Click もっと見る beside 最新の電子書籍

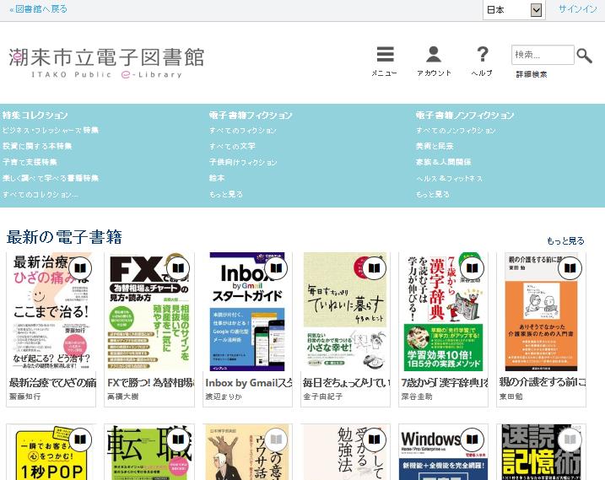point(565,241)
